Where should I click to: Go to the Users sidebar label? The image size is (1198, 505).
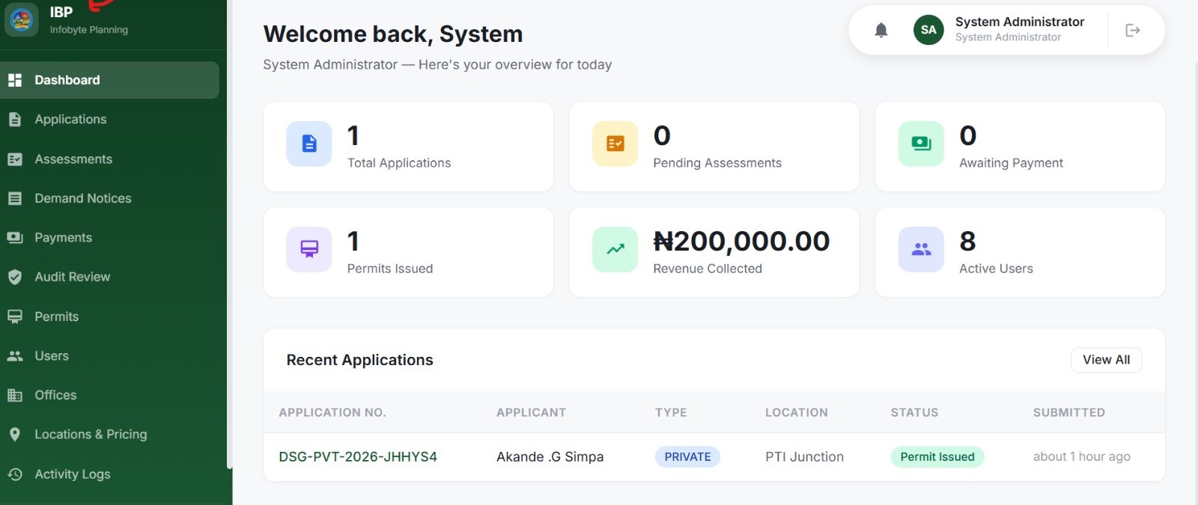[x=52, y=356]
